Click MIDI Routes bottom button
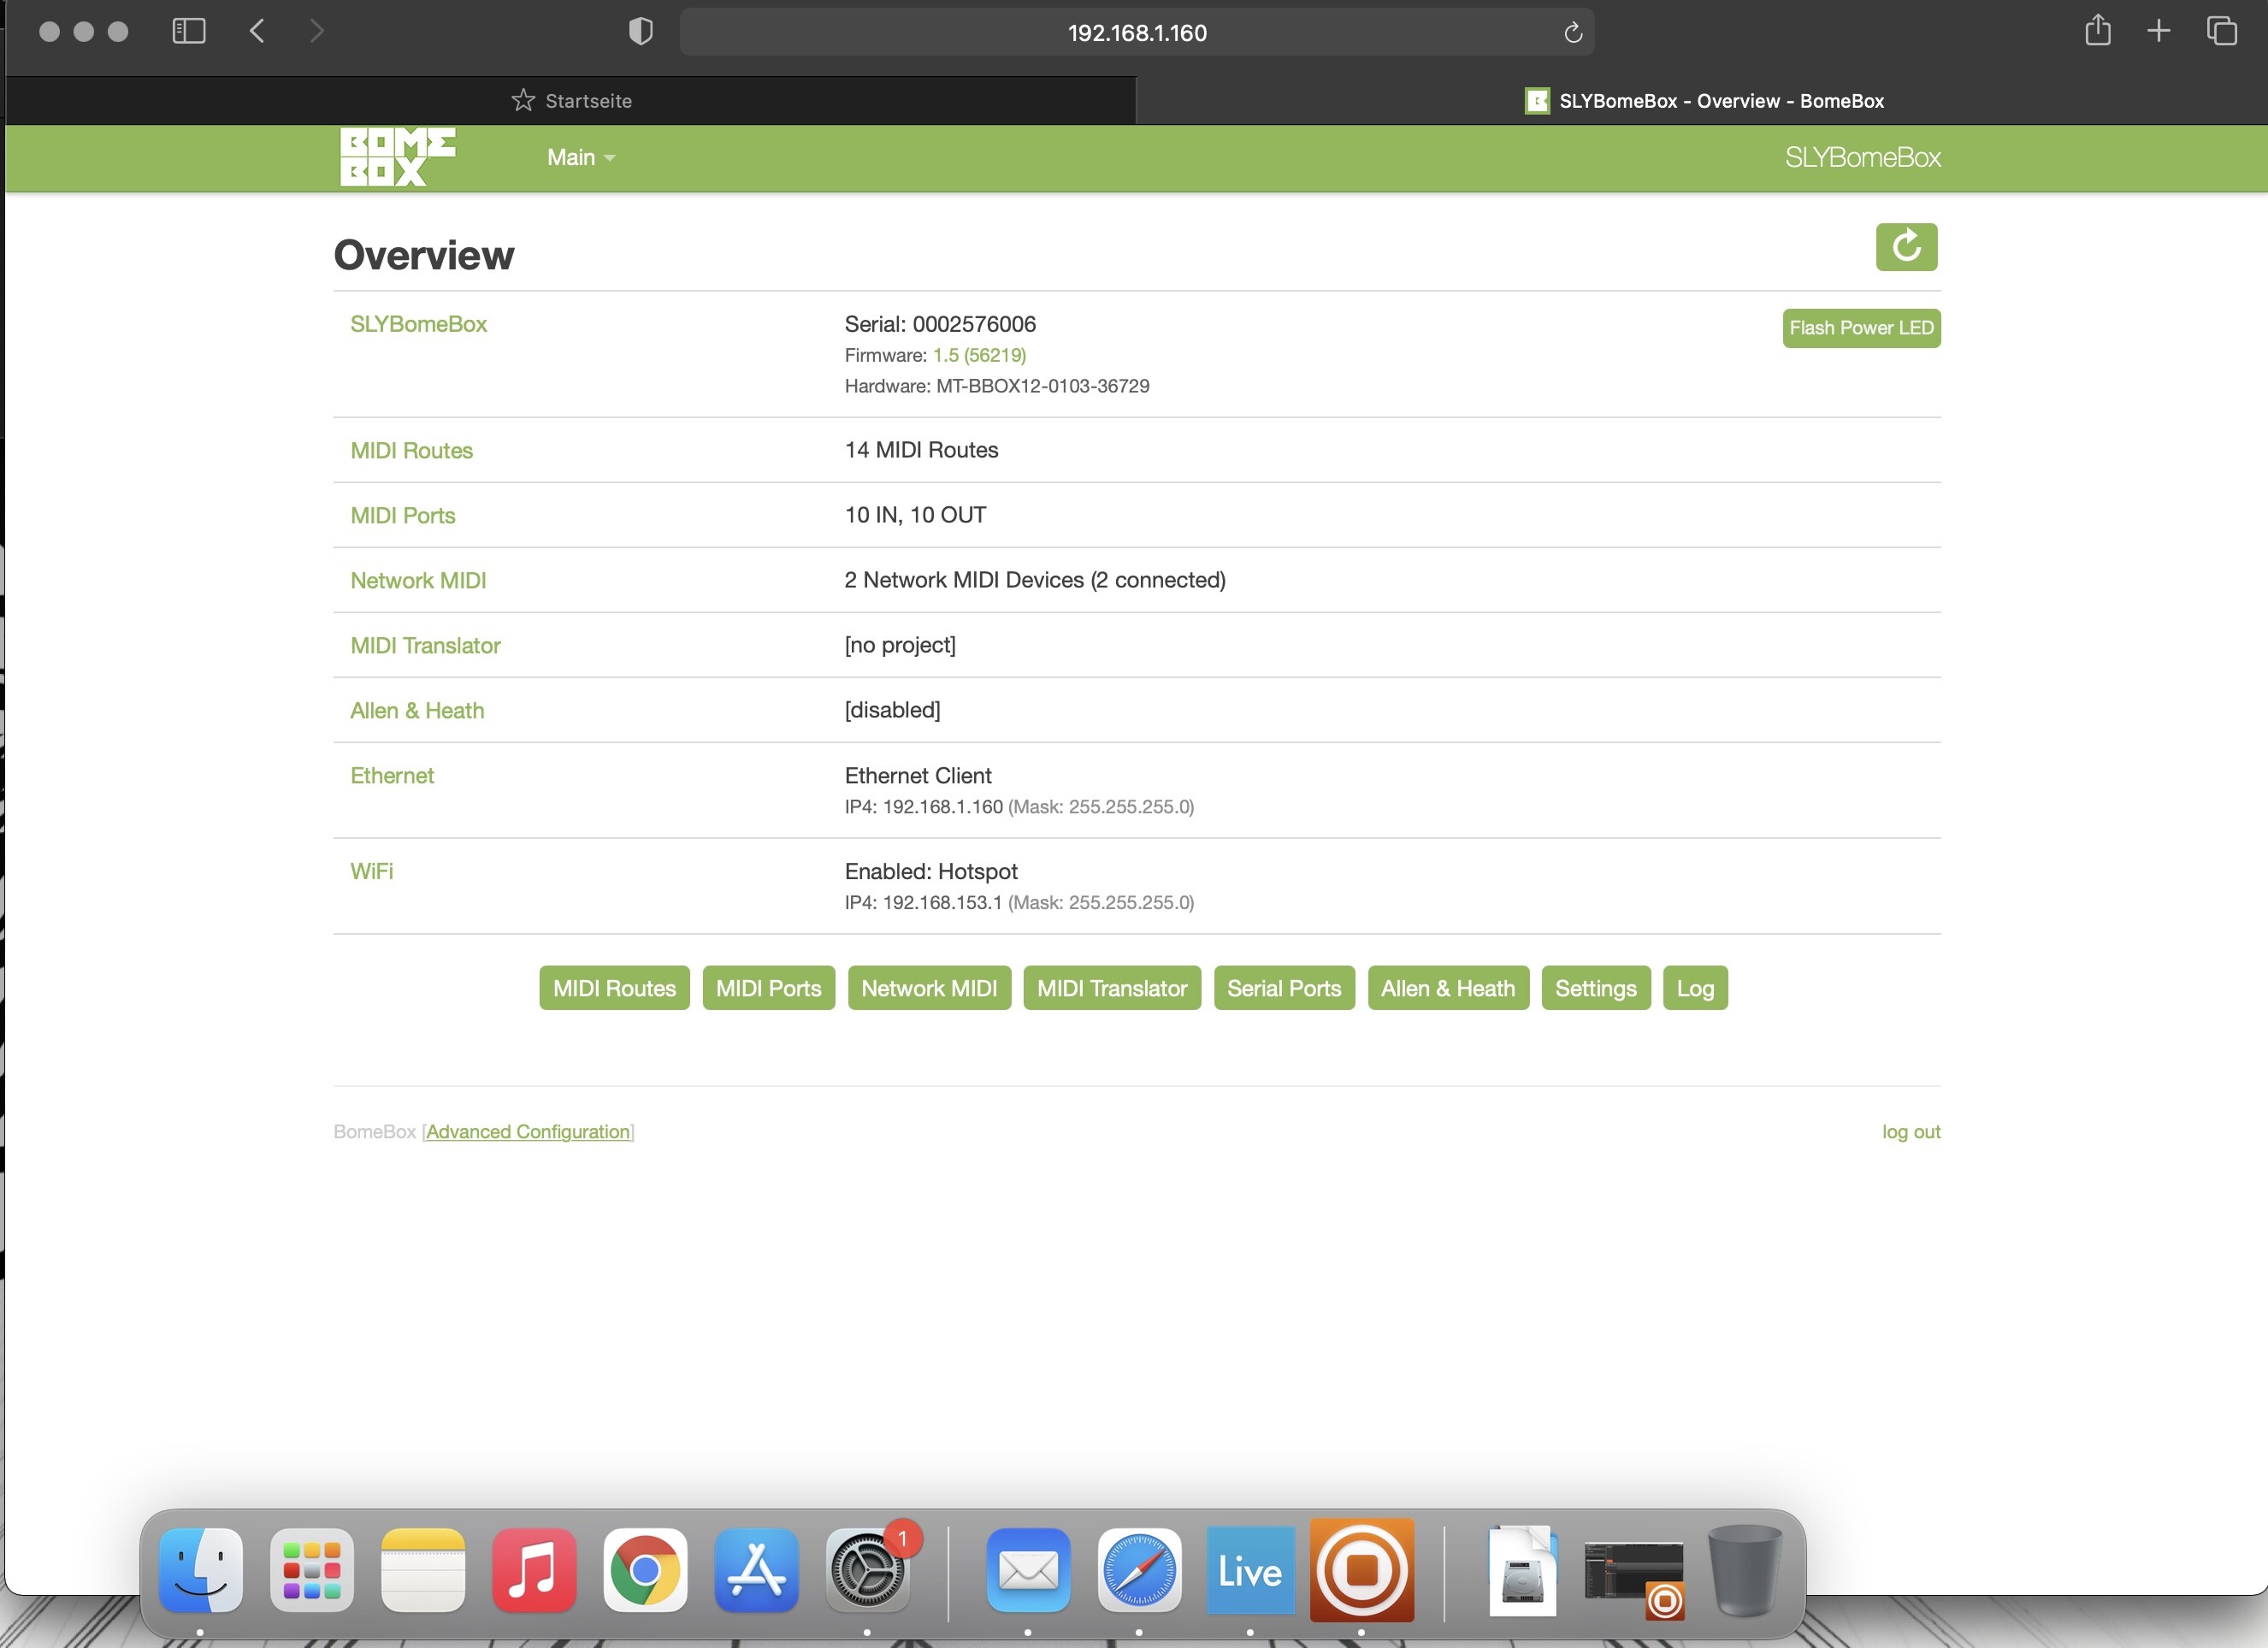 pos(614,988)
